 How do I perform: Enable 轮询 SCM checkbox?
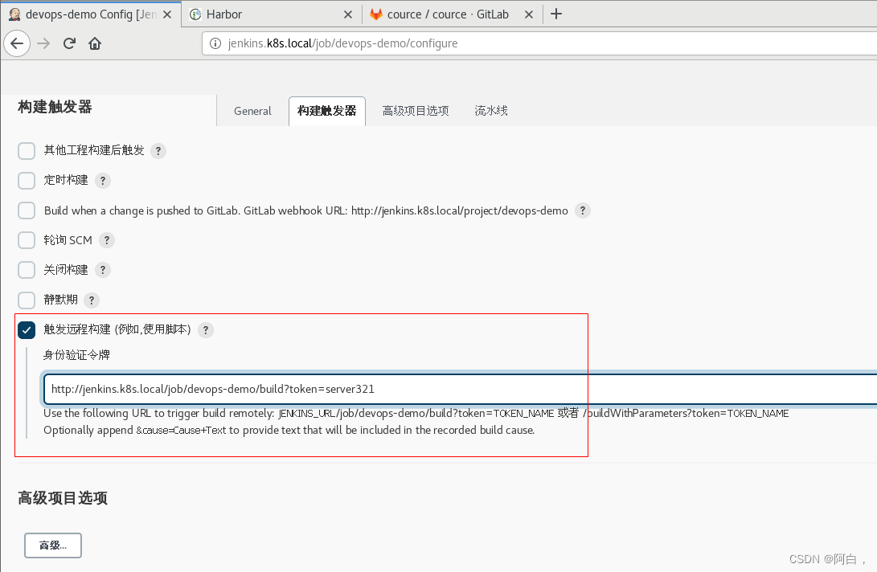(27, 240)
